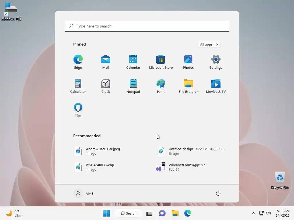Expand All apps list
The height and width of the screenshot is (220, 294).
[x=209, y=44]
